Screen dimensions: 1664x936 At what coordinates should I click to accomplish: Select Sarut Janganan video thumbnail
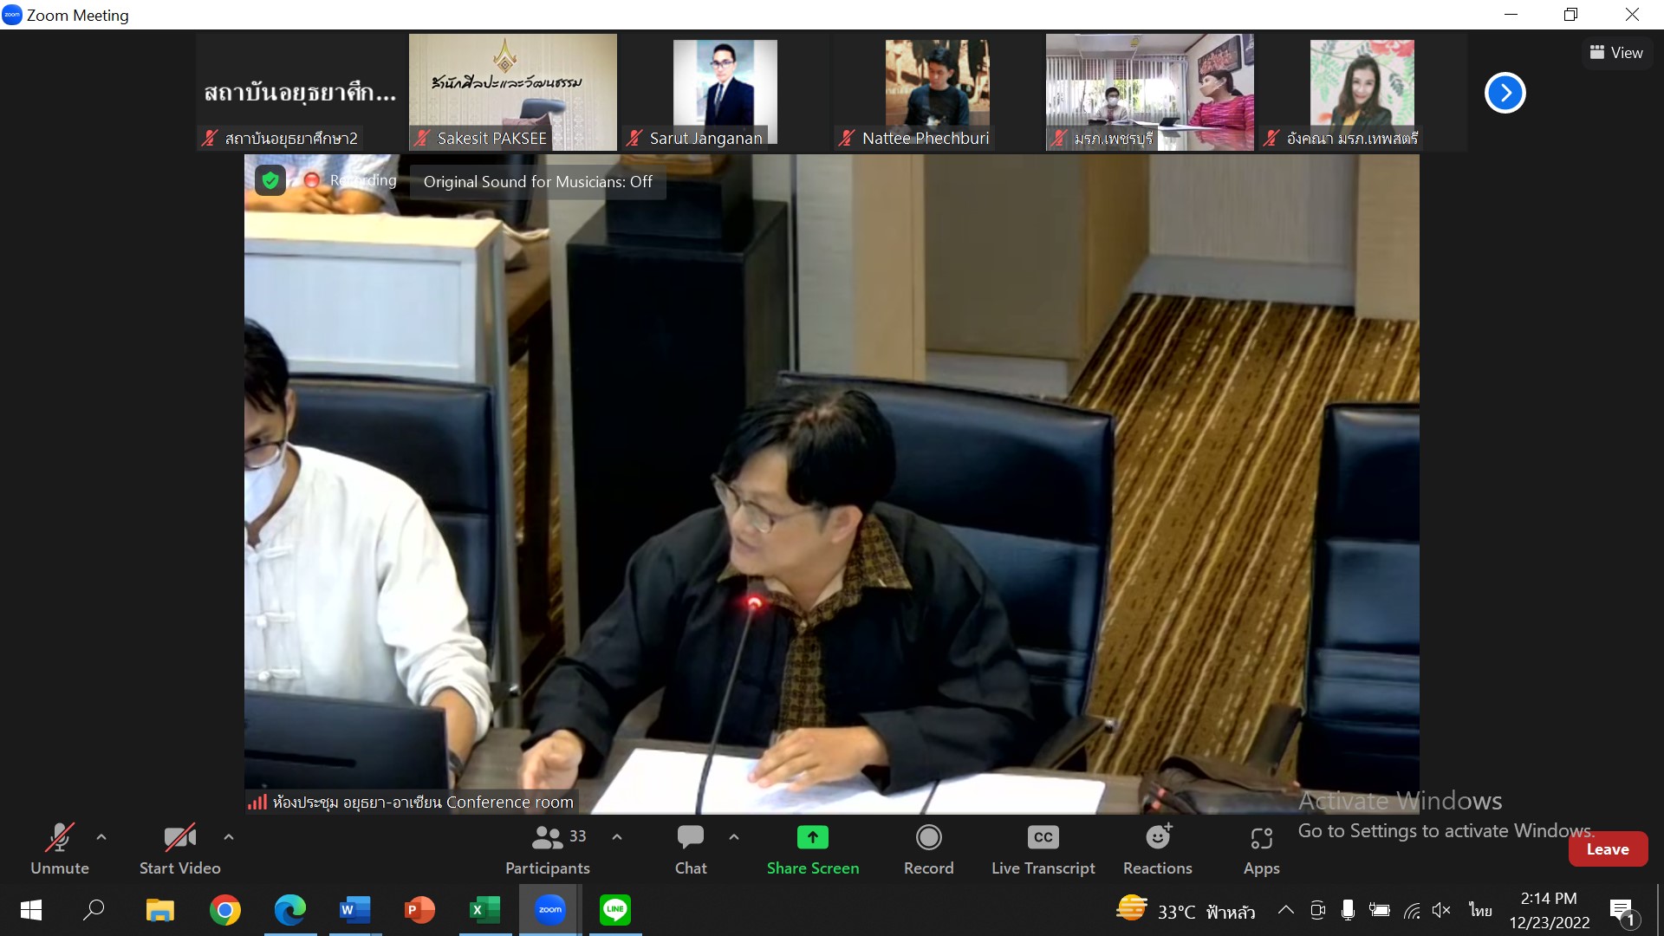click(725, 92)
